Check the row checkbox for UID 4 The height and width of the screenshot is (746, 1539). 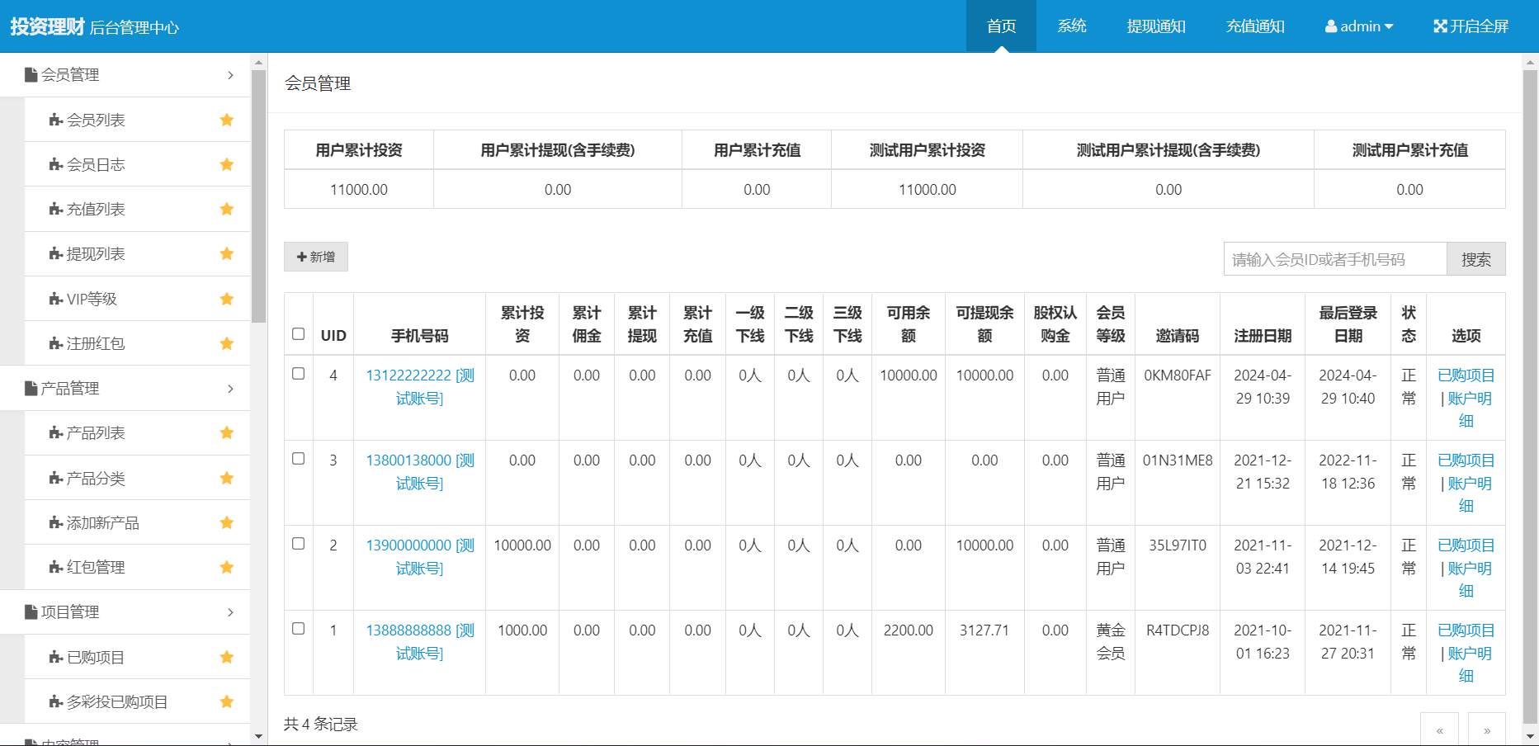[x=299, y=374]
